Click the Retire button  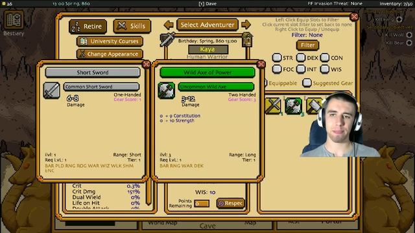(88, 27)
